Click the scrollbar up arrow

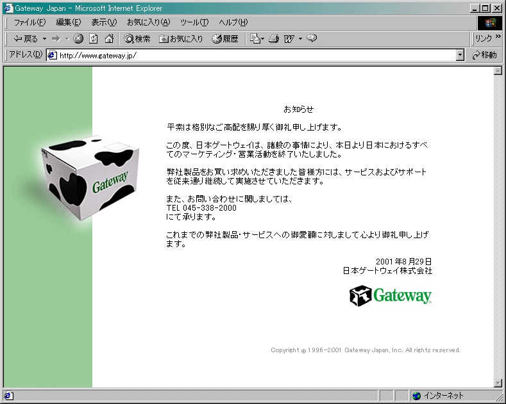pyautogui.click(x=498, y=70)
